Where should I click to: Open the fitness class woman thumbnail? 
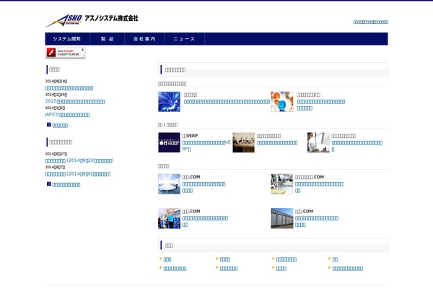(170, 218)
